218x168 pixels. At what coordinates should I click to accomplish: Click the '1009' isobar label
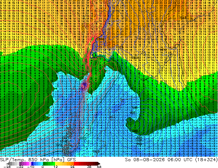pyautogui.click(x=120, y=47)
